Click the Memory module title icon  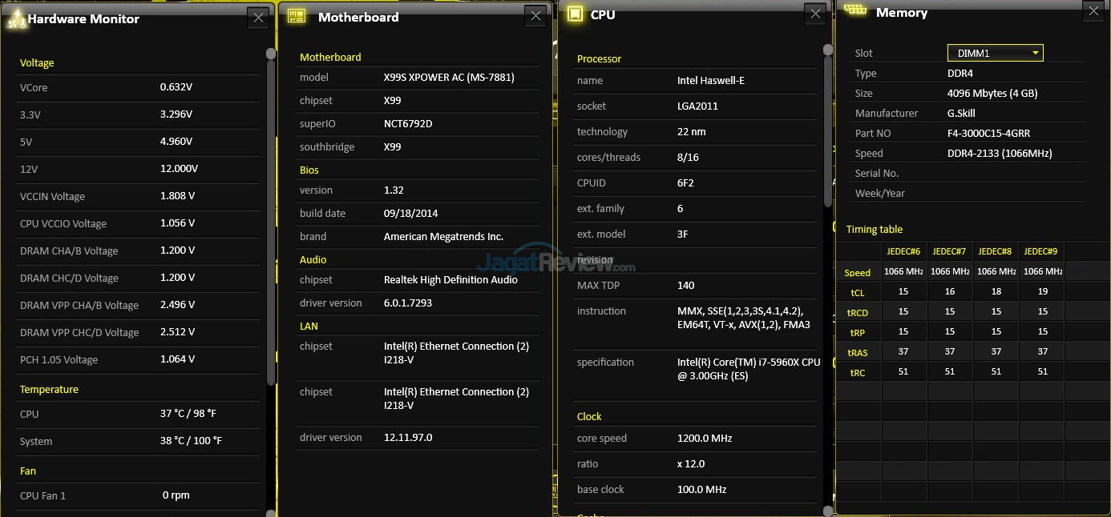856,10
